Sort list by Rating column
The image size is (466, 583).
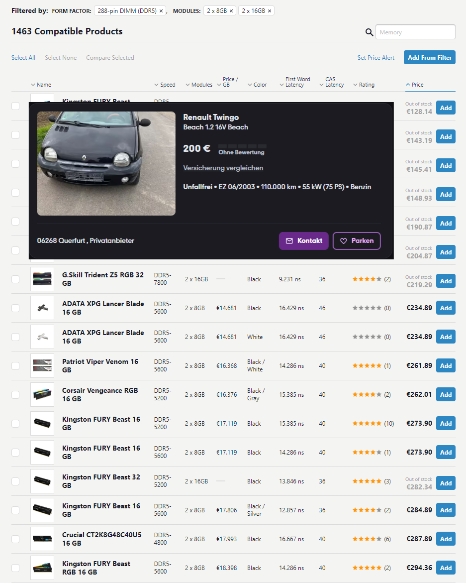click(x=364, y=85)
